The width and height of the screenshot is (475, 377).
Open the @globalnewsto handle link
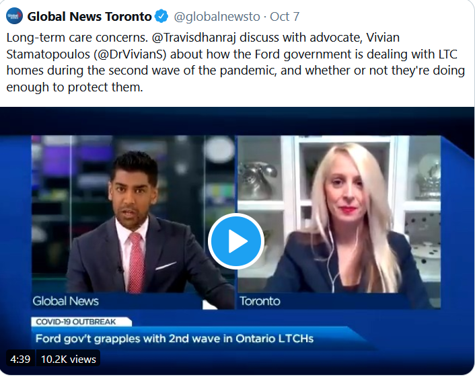[x=217, y=16]
